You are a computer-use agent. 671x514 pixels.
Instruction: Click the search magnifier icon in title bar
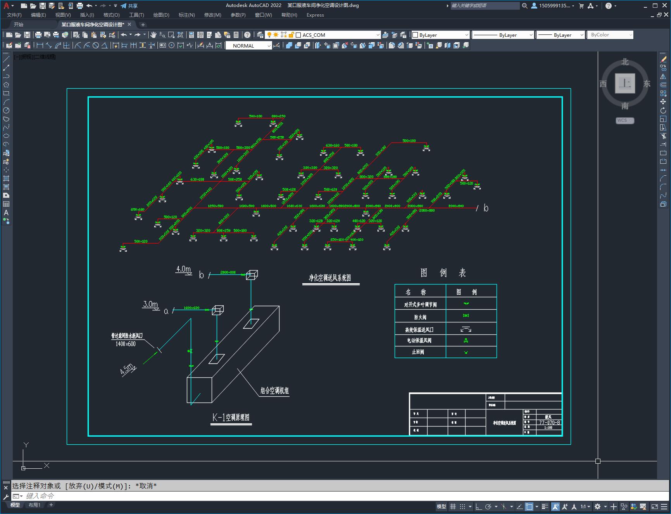point(524,5)
